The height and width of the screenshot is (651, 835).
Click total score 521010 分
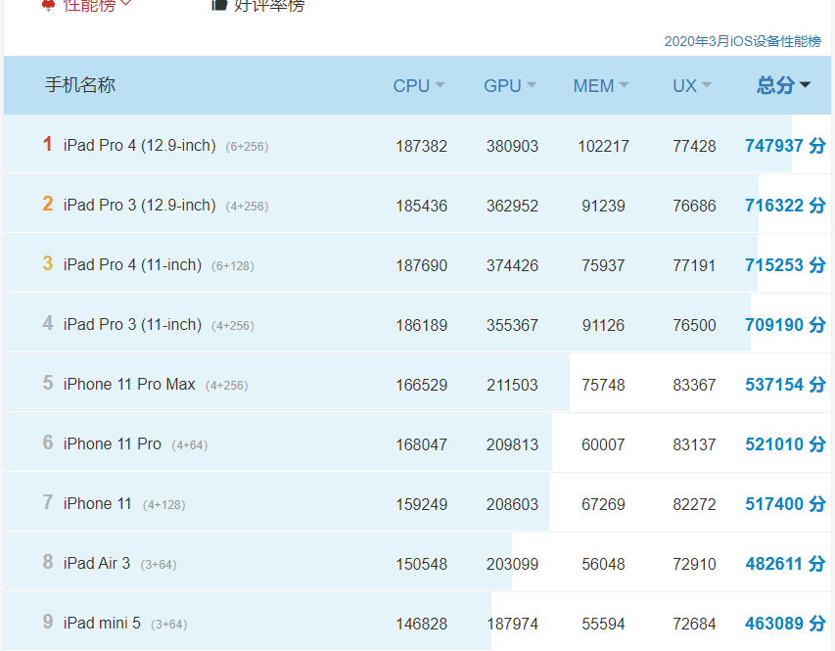coord(785,443)
